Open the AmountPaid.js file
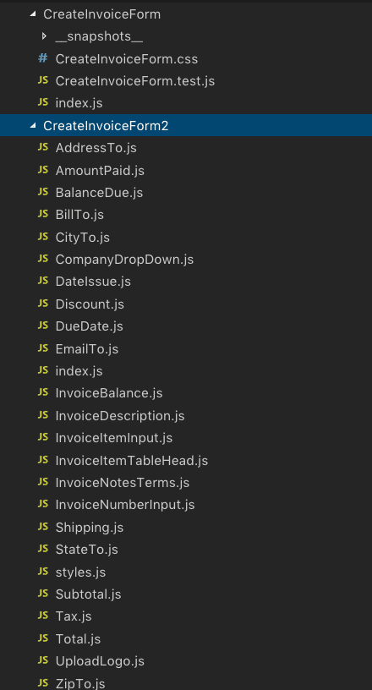This screenshot has width=372, height=690. [x=100, y=171]
